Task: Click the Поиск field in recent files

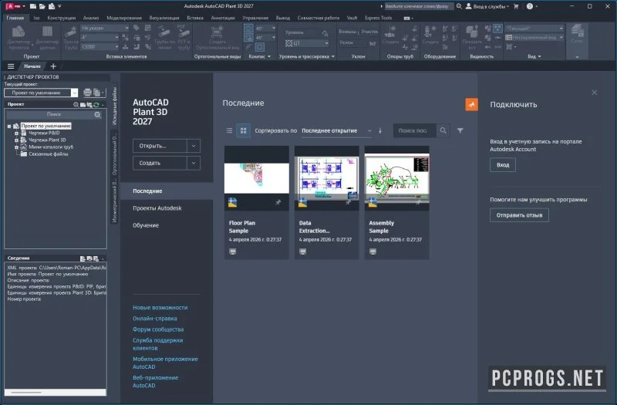Action: (415, 130)
